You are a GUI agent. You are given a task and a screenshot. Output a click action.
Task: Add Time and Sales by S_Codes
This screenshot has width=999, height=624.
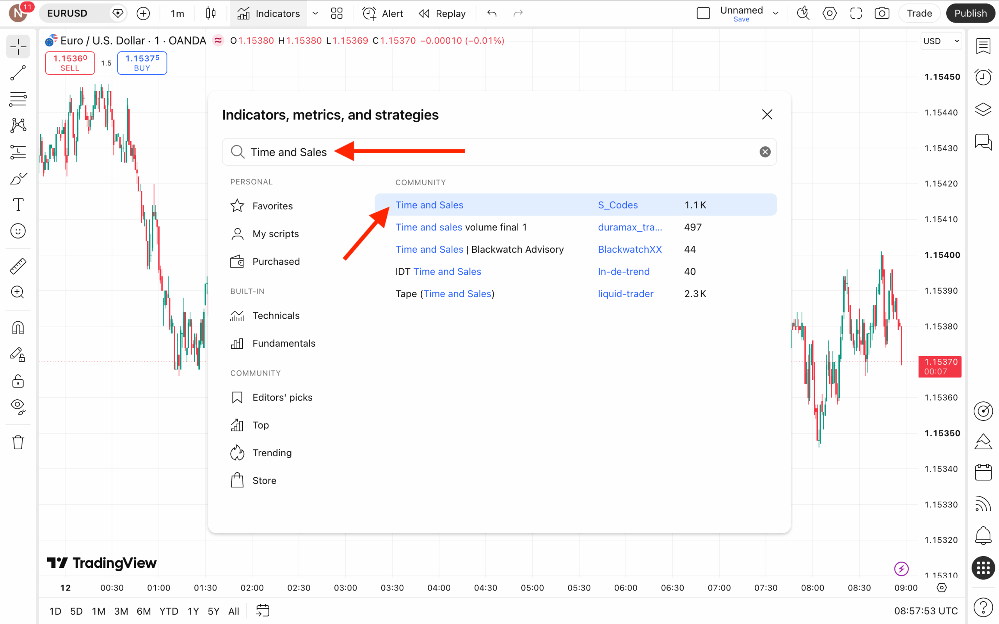coord(576,205)
